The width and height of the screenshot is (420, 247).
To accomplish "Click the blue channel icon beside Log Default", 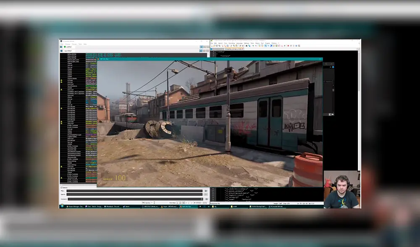I will tap(61, 51).
